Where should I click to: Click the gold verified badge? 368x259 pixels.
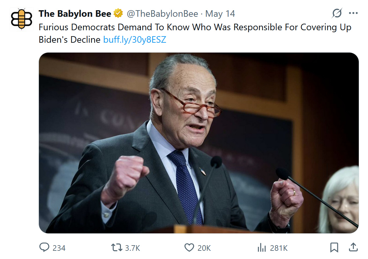click(118, 14)
